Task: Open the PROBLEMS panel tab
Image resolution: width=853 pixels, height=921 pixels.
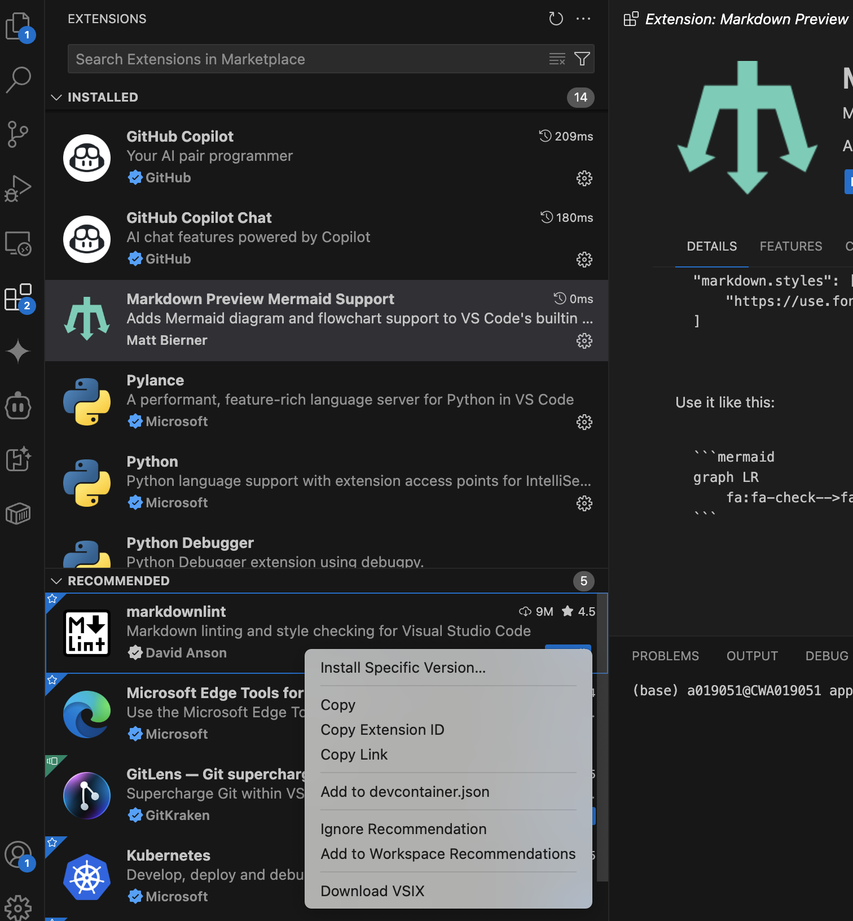Action: point(665,656)
